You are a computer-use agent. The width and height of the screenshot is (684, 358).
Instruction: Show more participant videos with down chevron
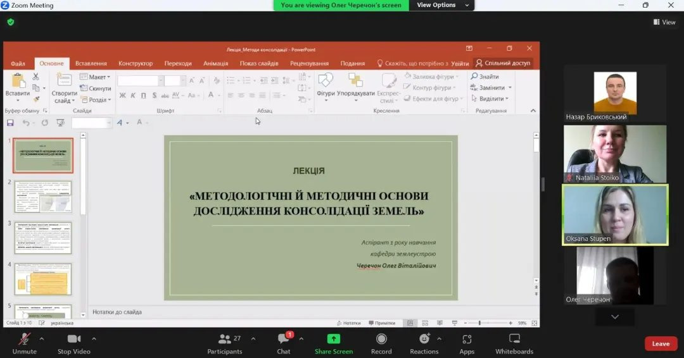(x=614, y=317)
